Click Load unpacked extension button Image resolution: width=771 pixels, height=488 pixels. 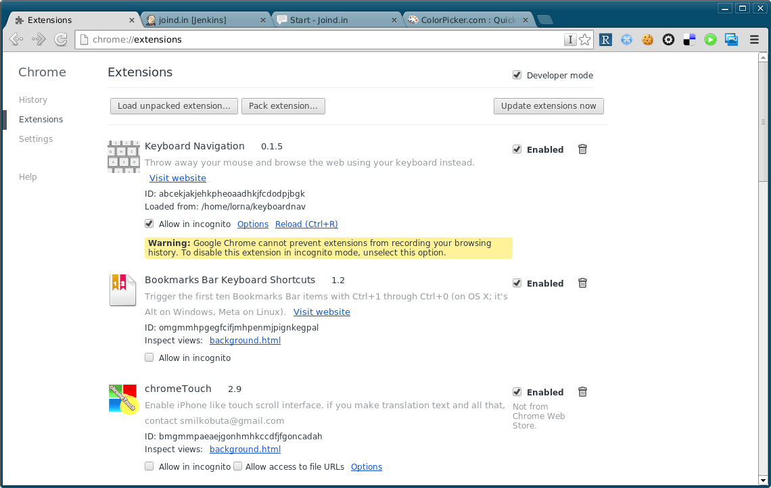pyautogui.click(x=174, y=106)
